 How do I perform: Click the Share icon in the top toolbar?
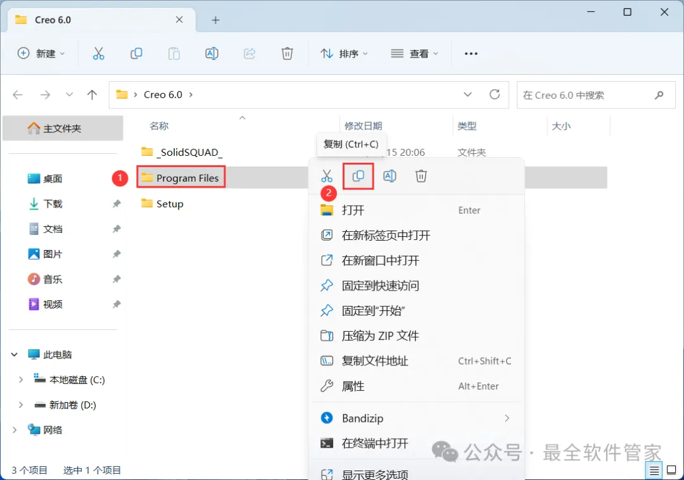pos(250,54)
